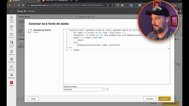Click the Próximo button
The image size is (189, 106).
164,99
